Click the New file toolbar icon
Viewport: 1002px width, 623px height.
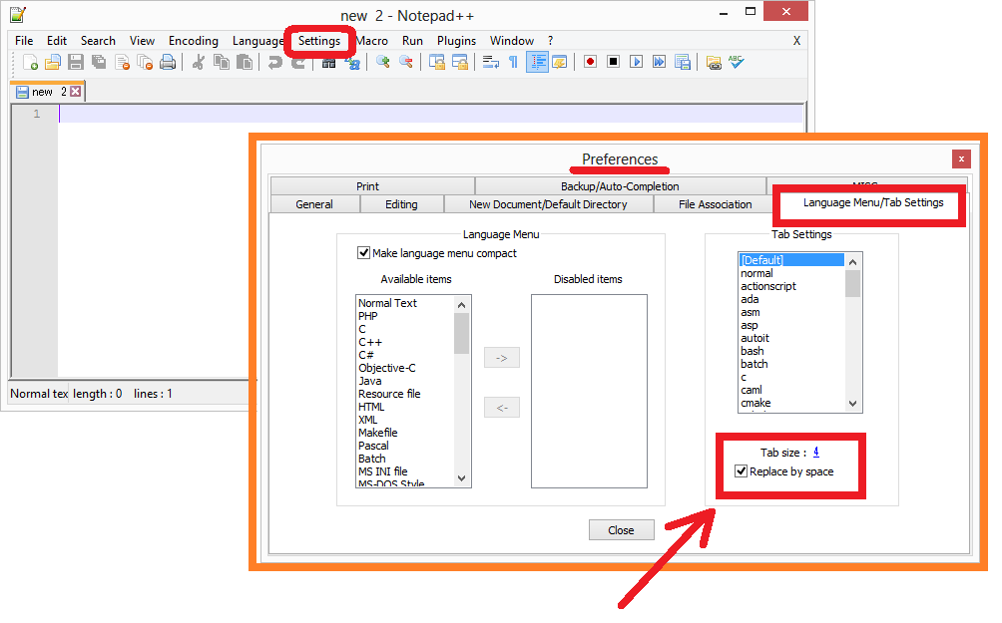pyautogui.click(x=30, y=62)
